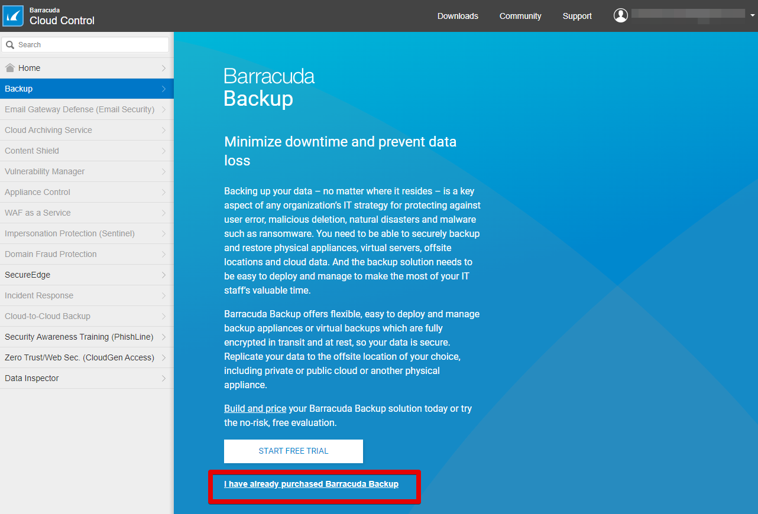Click I have already purchased Barracuda Backup
The image size is (758, 514).
[311, 484]
